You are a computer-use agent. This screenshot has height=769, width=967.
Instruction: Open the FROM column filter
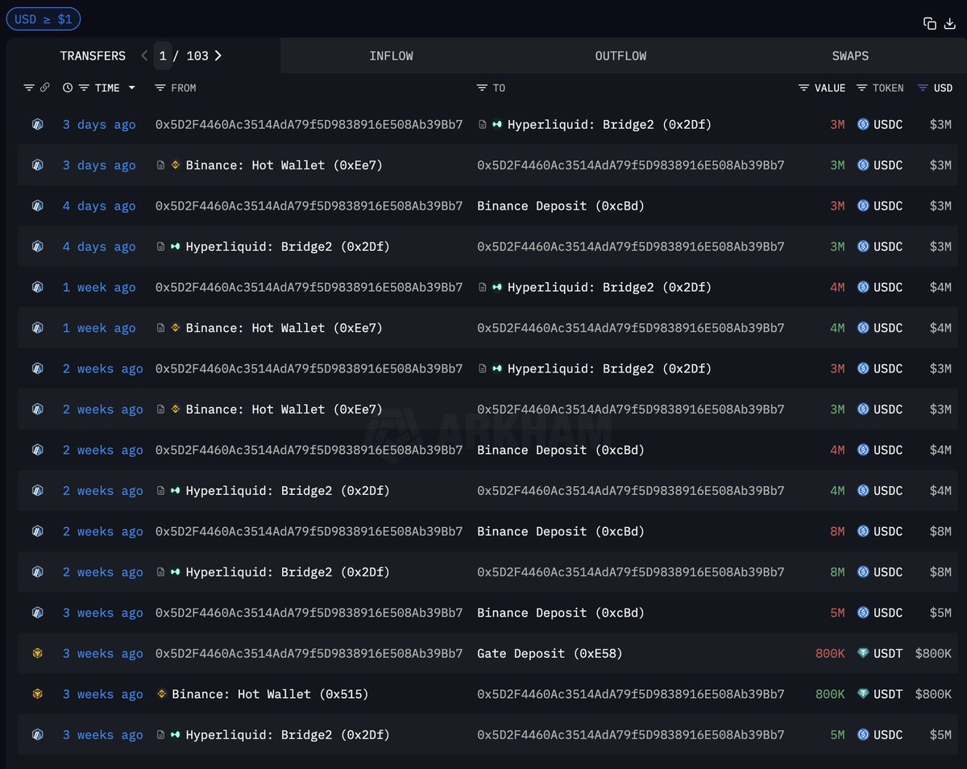pyautogui.click(x=160, y=88)
